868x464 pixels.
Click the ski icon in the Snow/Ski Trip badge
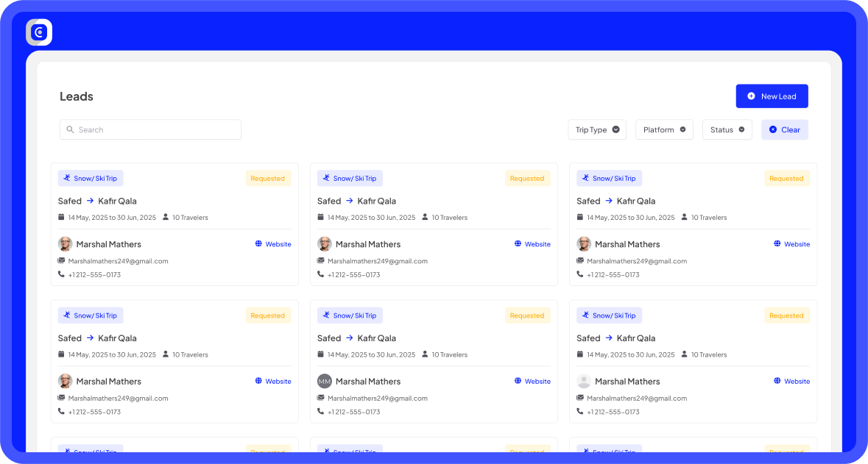66,178
